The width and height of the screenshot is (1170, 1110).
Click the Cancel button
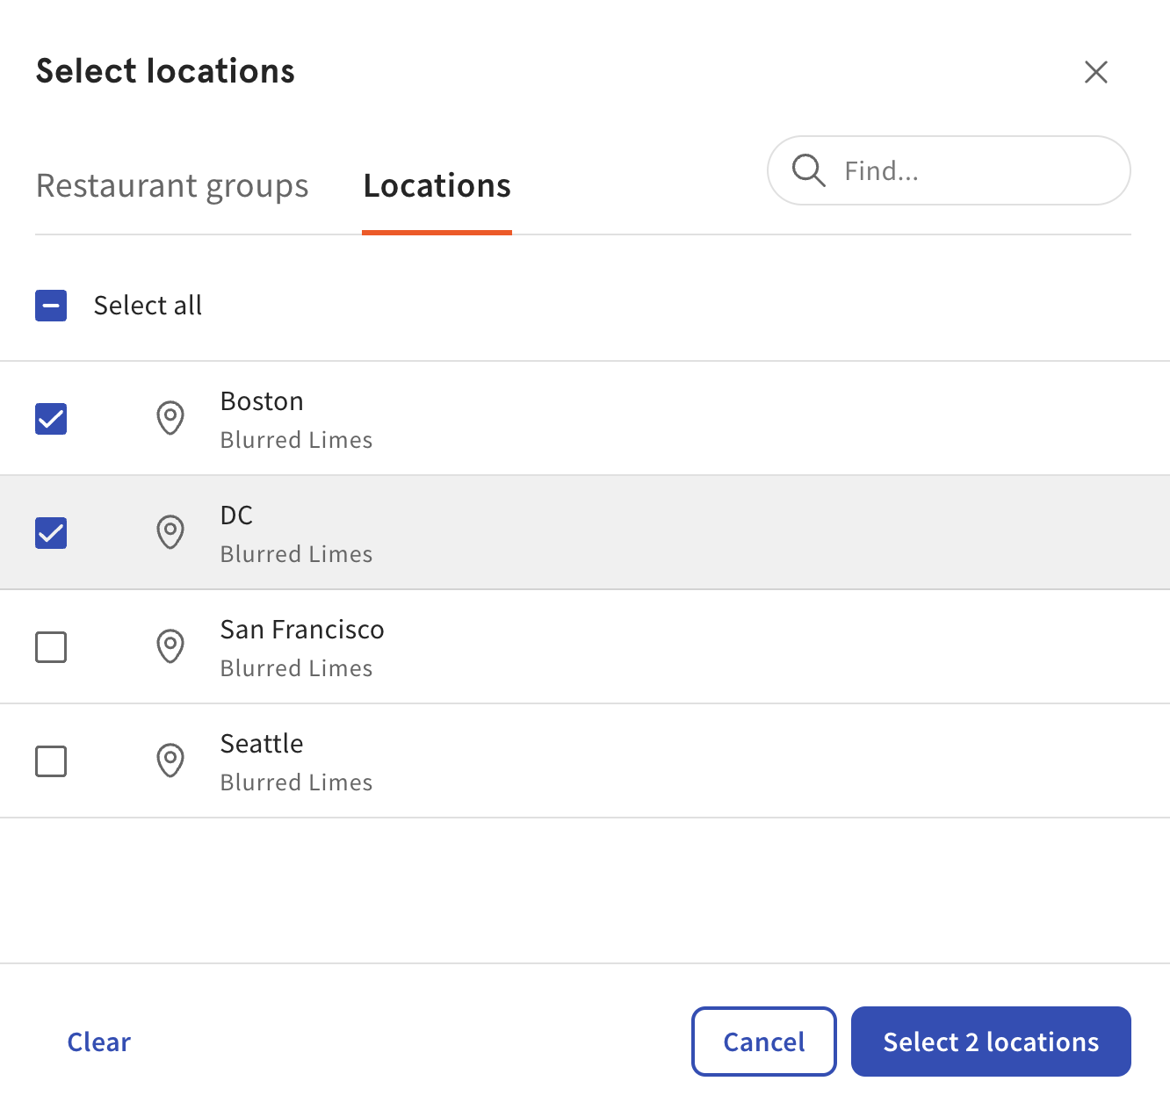763,1042
